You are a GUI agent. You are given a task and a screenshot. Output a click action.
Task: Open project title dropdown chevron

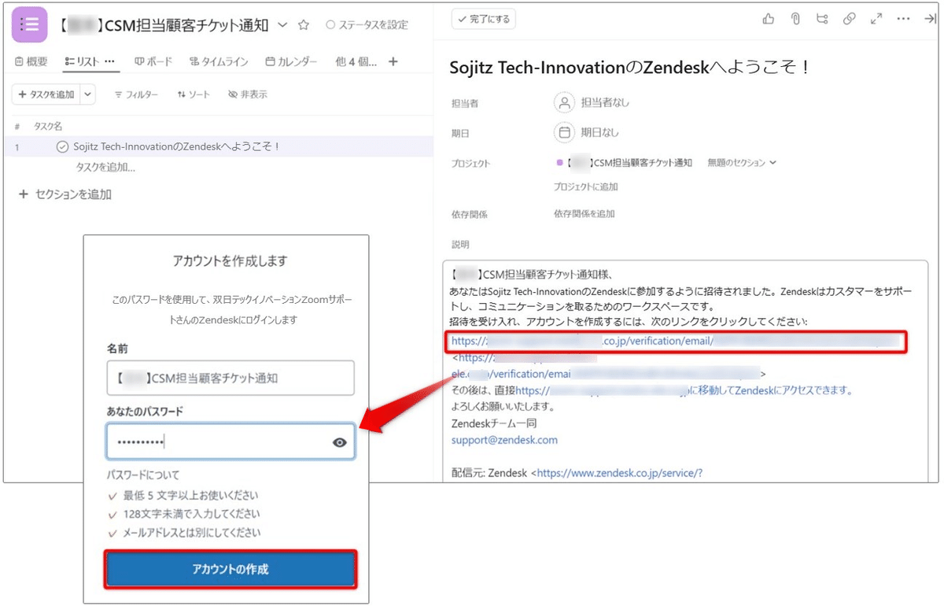pyautogui.click(x=283, y=25)
